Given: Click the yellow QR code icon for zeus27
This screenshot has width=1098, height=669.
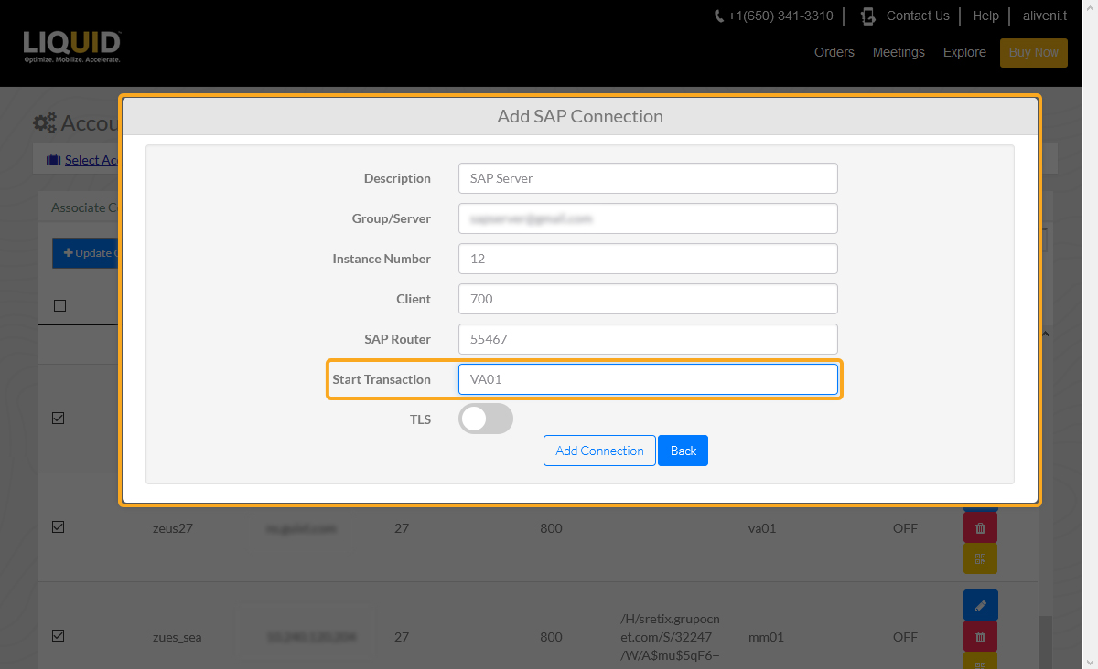Looking at the screenshot, I should [x=980, y=558].
